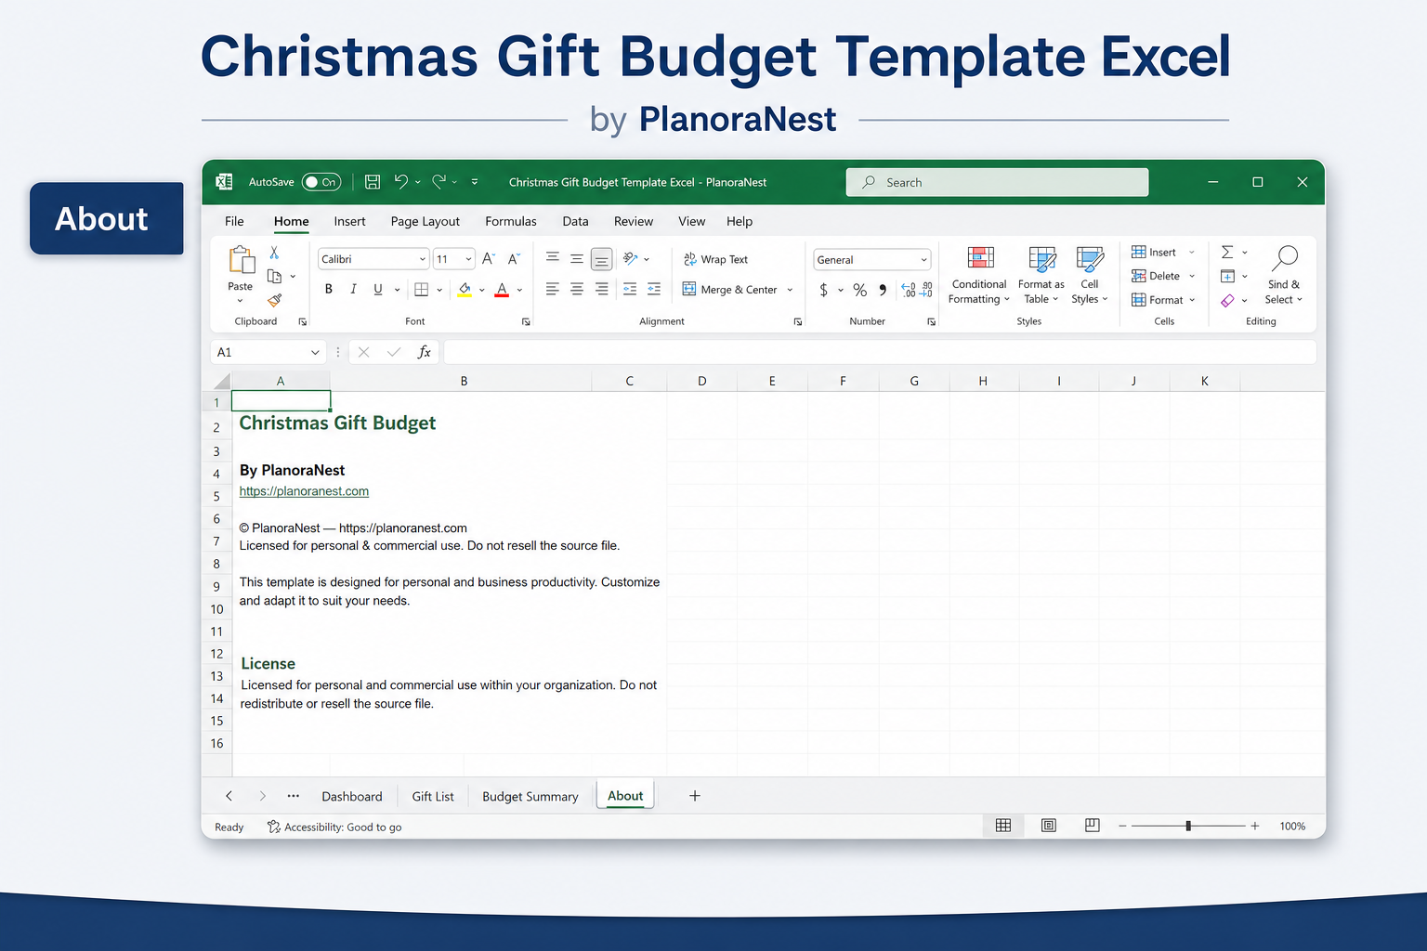This screenshot has width=1427, height=951.
Task: Click the Merge & Center button
Action: pyautogui.click(x=730, y=290)
